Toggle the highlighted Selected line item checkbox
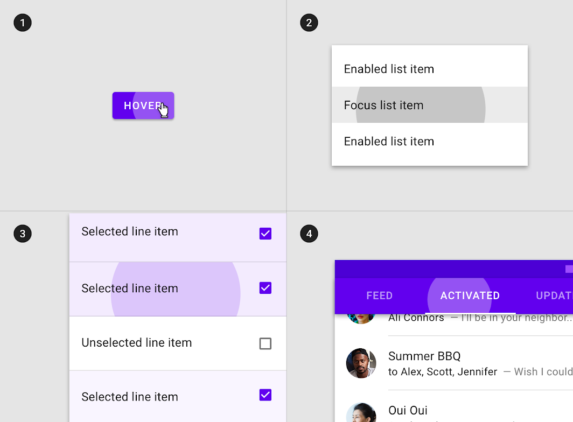Screen dimensions: 573x422 tap(265, 288)
